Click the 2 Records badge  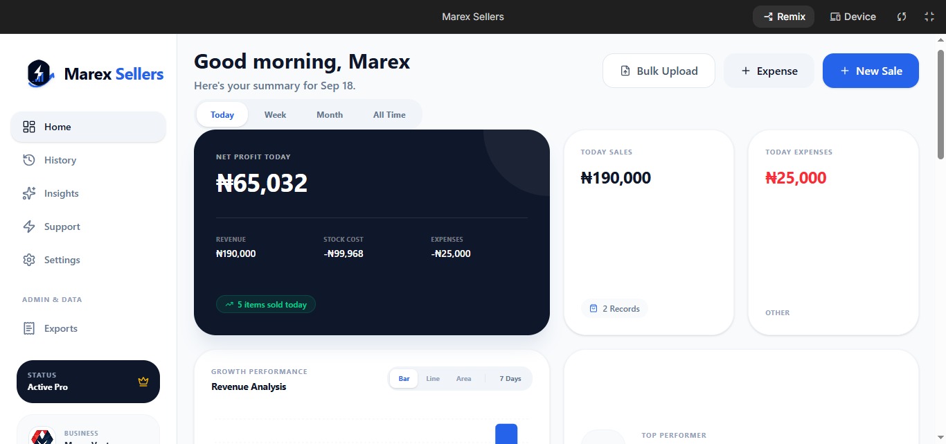[614, 308]
